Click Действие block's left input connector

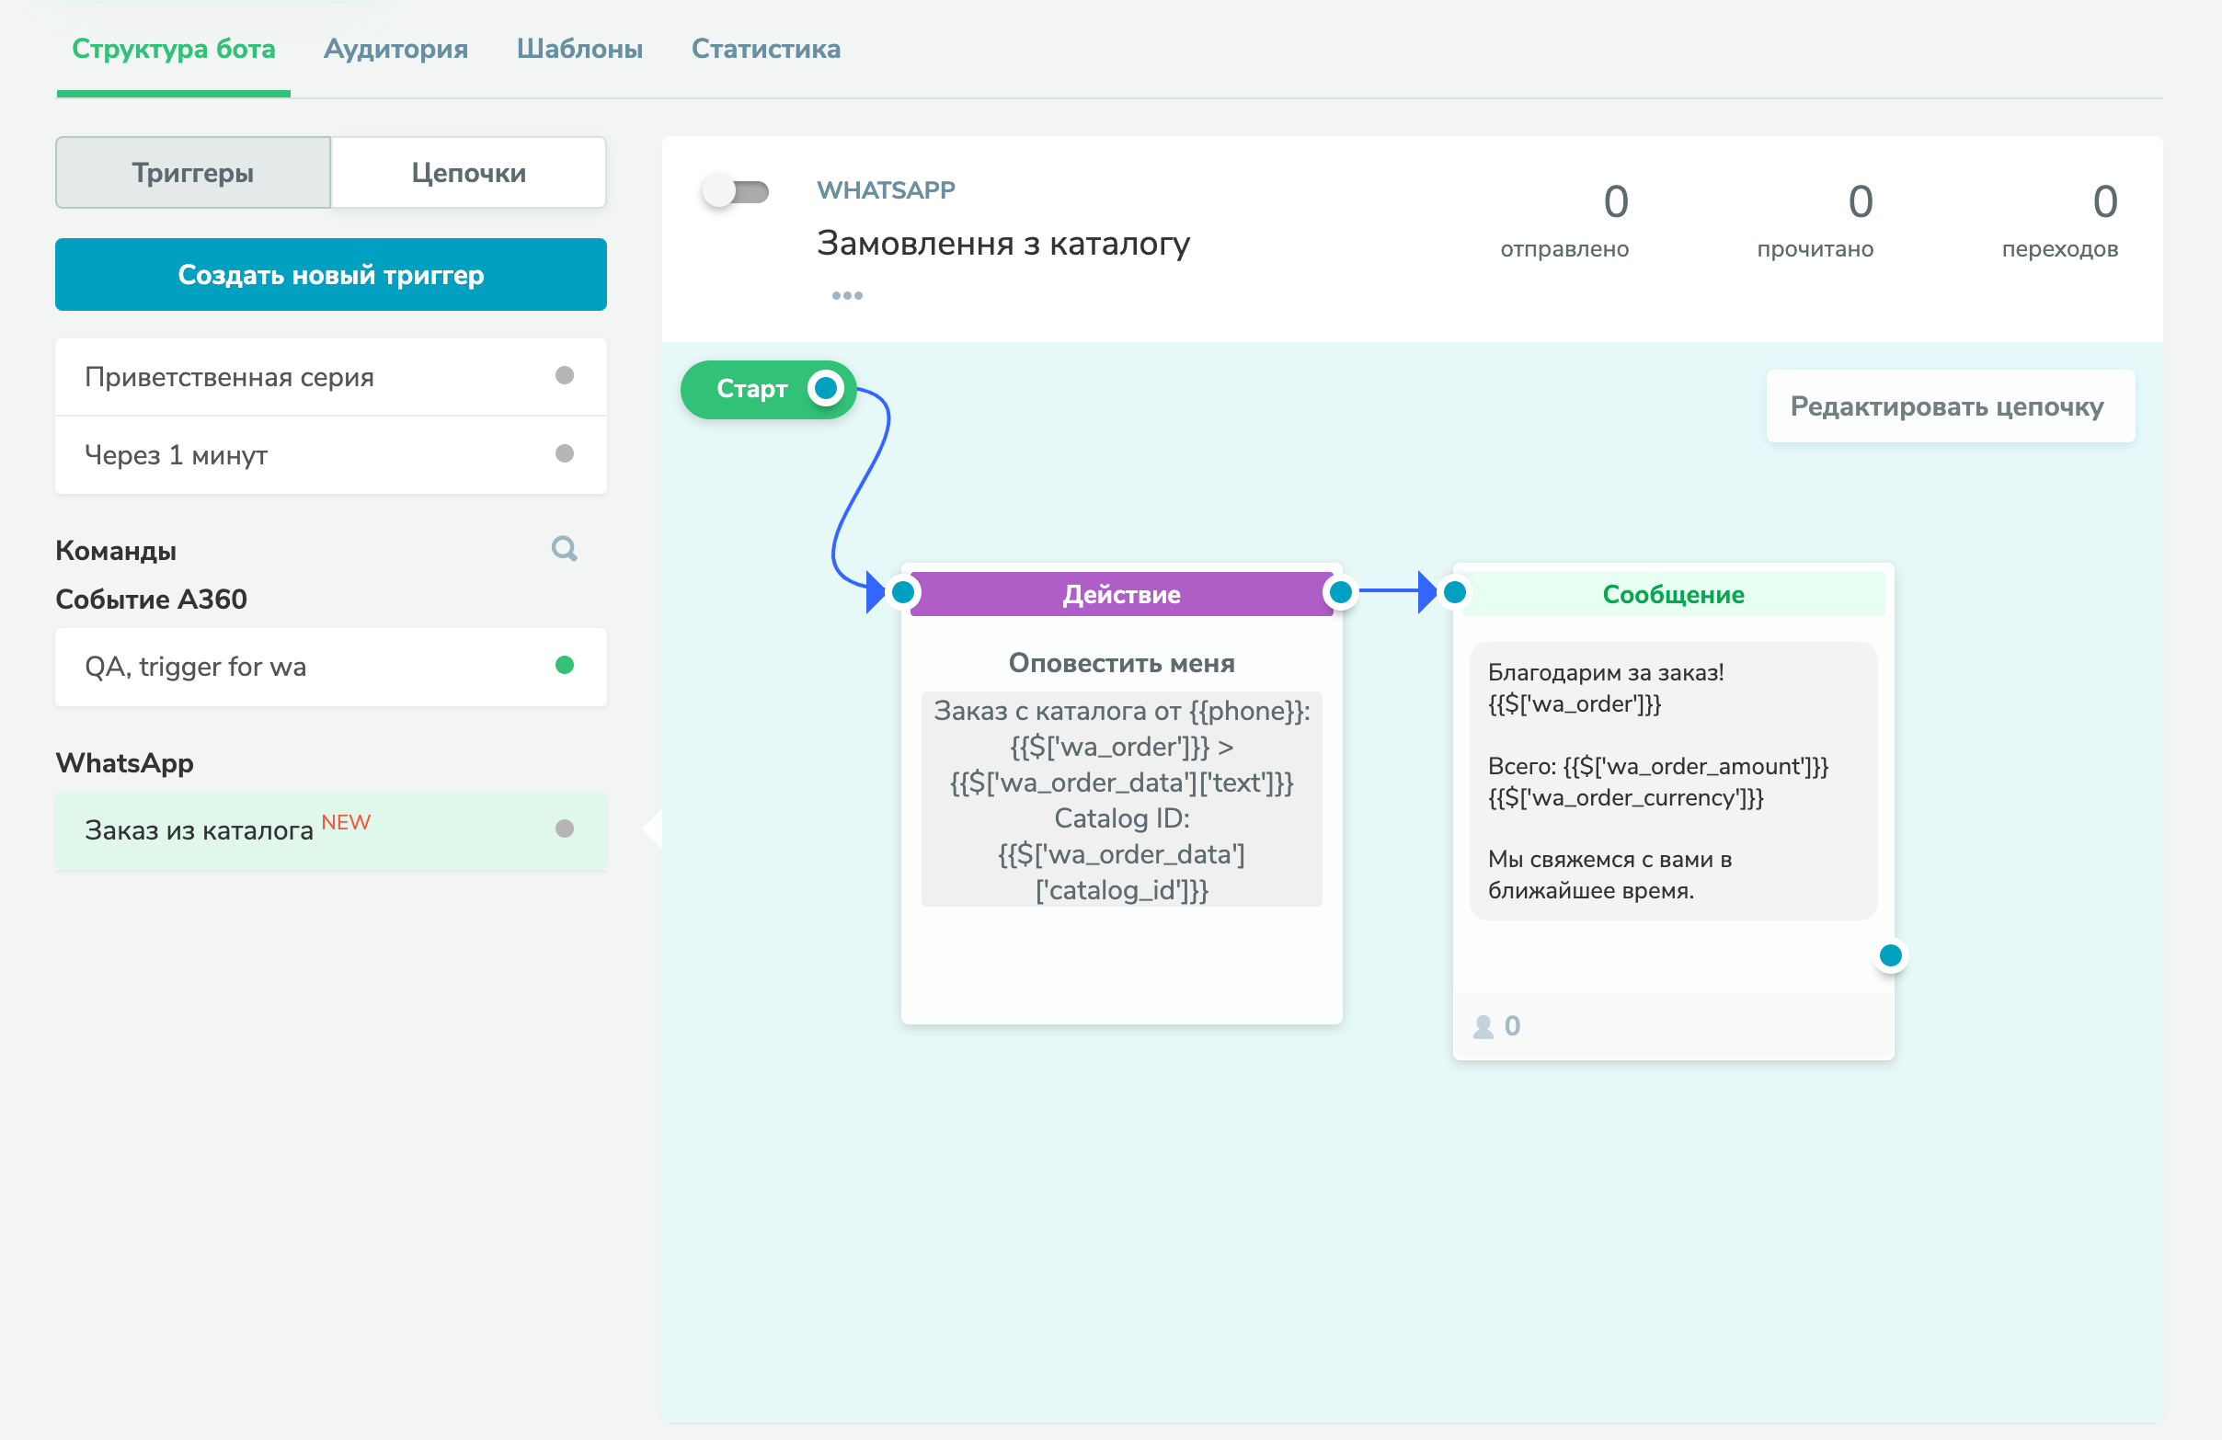[x=903, y=592]
